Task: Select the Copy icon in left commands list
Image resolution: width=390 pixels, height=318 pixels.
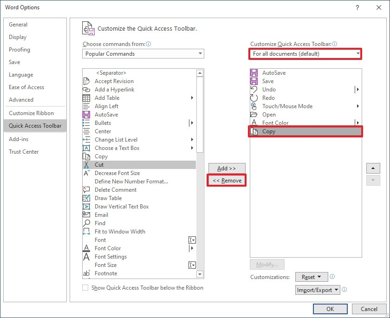Action: click(x=86, y=156)
